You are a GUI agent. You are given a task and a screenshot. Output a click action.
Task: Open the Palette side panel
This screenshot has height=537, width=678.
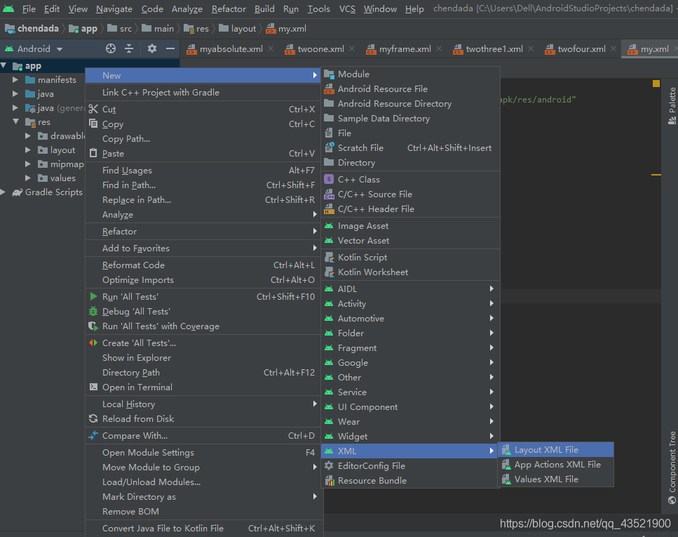click(x=672, y=106)
